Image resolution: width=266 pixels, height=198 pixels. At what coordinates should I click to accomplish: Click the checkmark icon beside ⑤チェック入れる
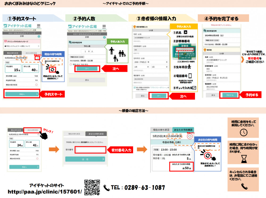(194, 88)
